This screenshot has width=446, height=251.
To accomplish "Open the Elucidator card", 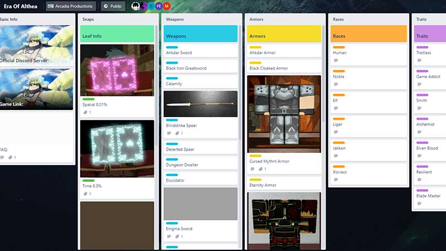I will (201, 178).
